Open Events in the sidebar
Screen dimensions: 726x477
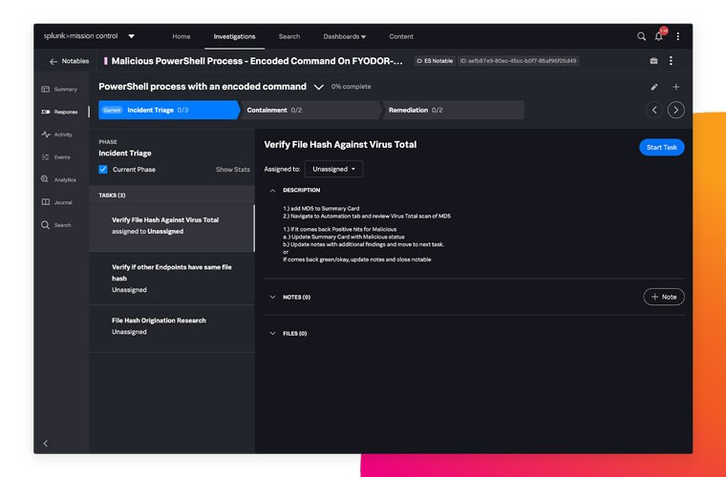56,157
